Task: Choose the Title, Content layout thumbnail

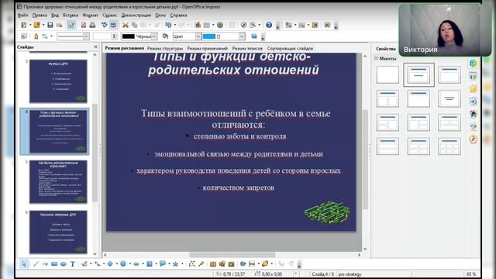Action: pyautogui.click(x=418, y=74)
